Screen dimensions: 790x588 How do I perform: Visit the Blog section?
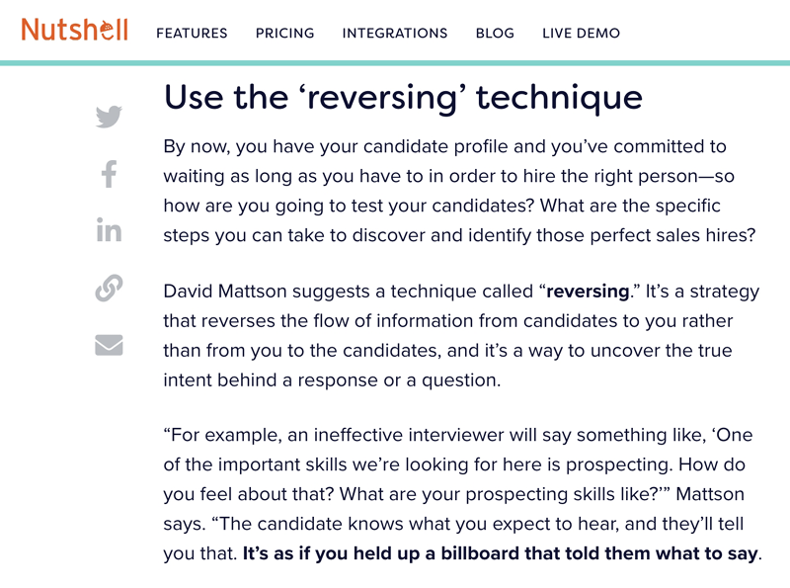495,34
